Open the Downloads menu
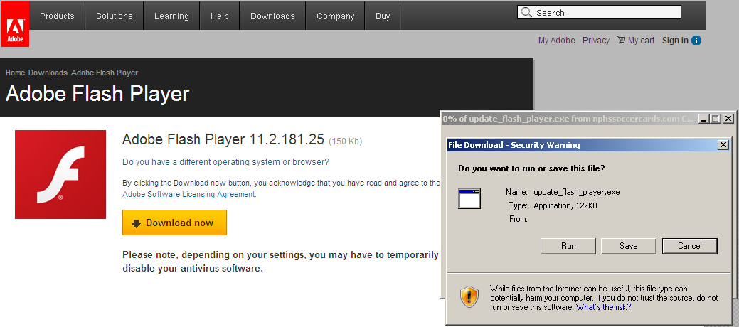Screen dimensions: 739x327 coord(272,16)
